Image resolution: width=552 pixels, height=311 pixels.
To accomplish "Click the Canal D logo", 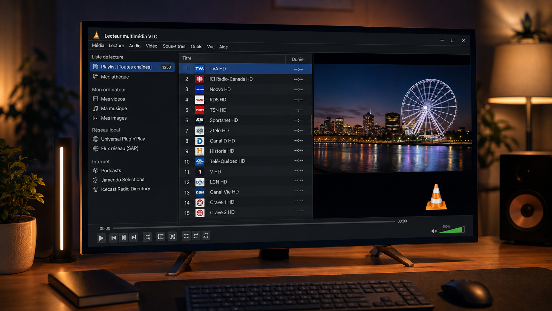I will 199,141.
